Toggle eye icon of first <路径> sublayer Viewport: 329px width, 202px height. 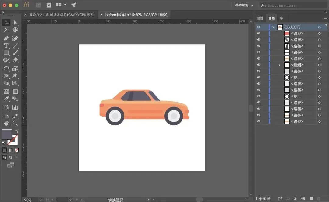[259, 34]
